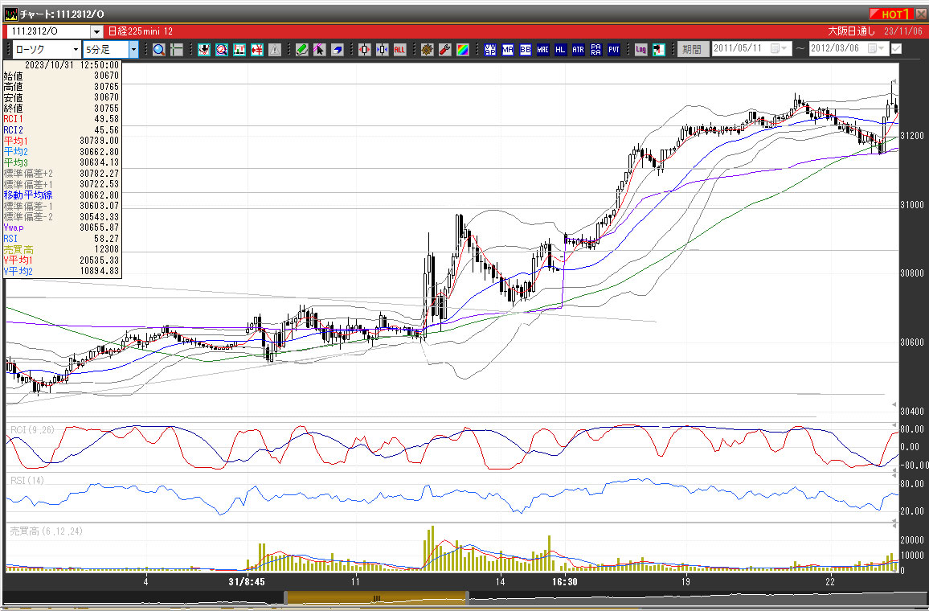929x611 pixels.
Task: Click the red down-arrow checkmark icon
Action: (x=204, y=50)
